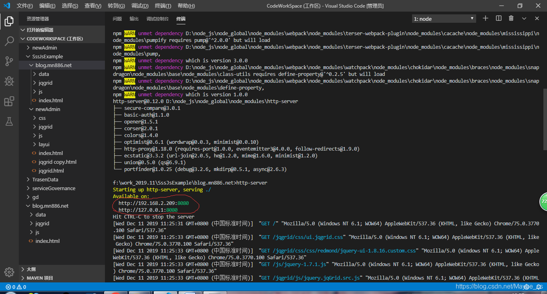
Task: Split the terminal pane
Action: coord(499,18)
